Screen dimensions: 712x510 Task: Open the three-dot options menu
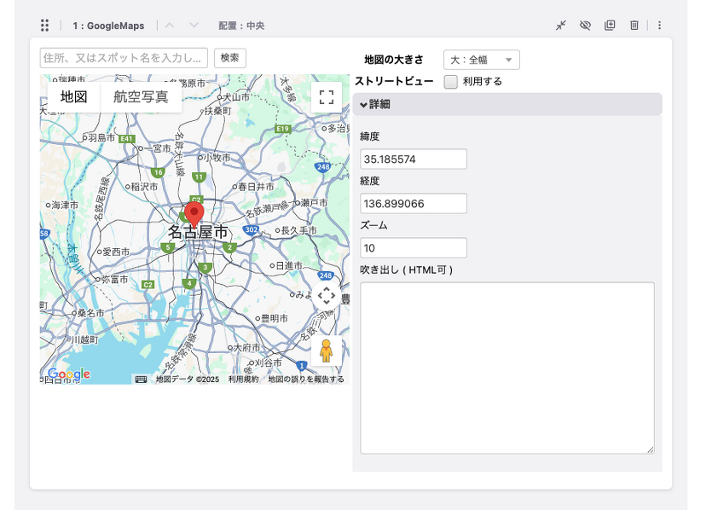659,26
